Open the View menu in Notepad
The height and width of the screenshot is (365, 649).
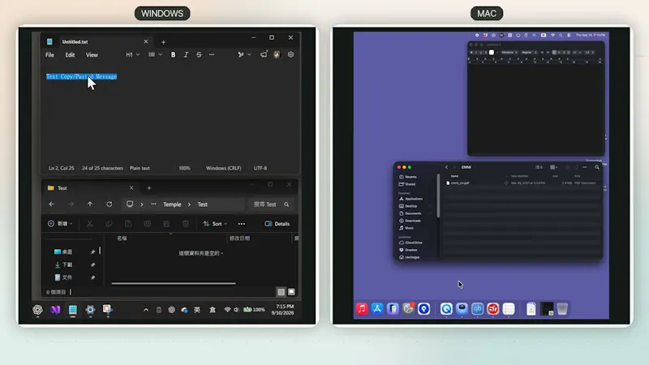tap(92, 54)
